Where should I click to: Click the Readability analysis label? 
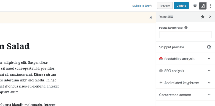coord(179,59)
